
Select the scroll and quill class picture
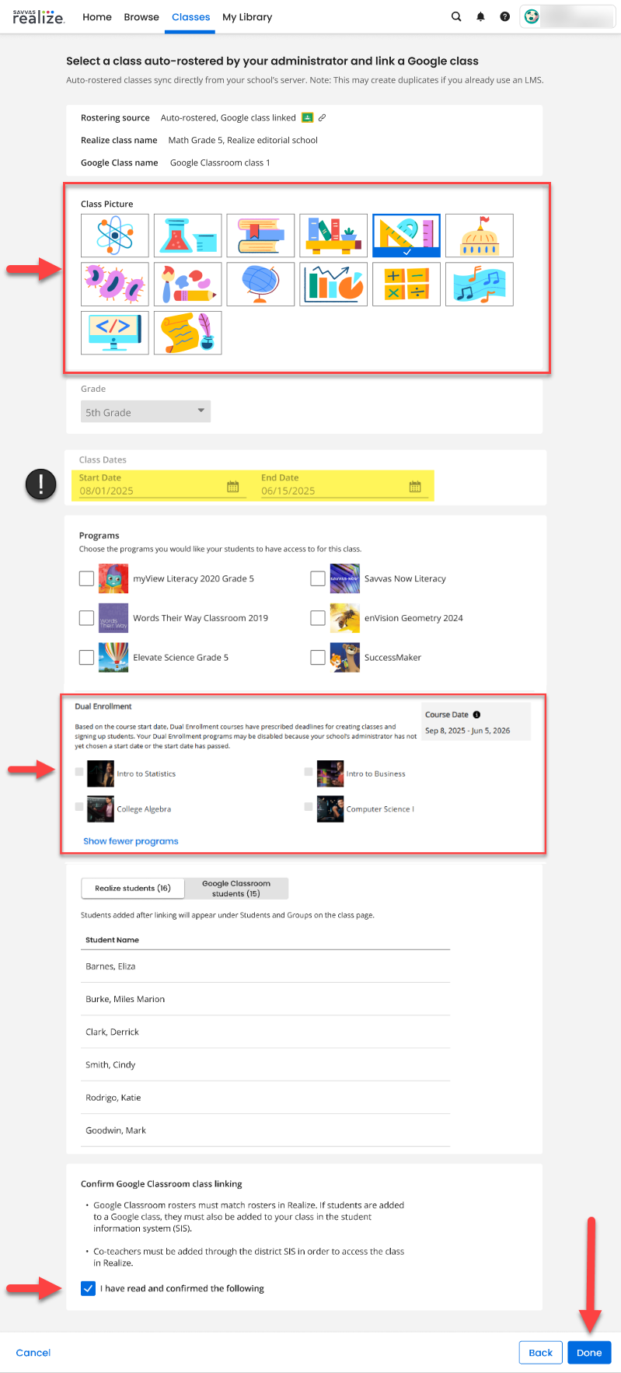[188, 333]
